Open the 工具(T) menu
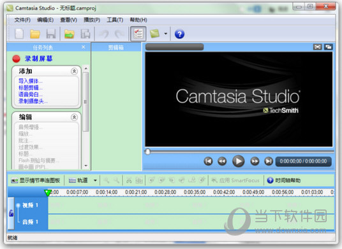 pyautogui.click(x=115, y=20)
